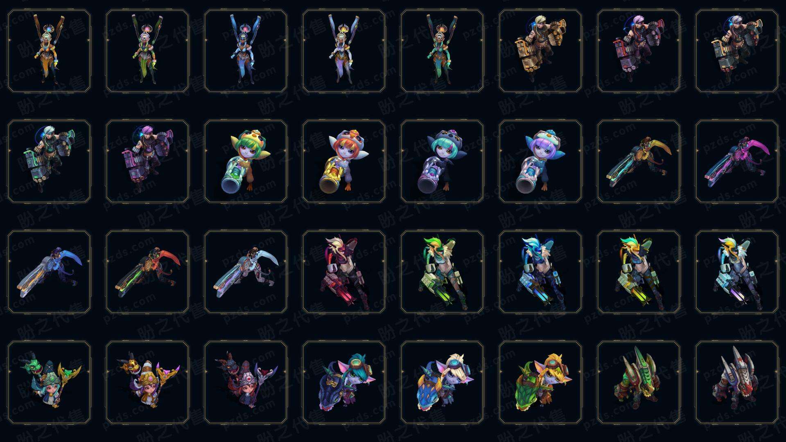Choose the green bunny-eared gunner chroma
The height and width of the screenshot is (442, 786).
coord(442,272)
